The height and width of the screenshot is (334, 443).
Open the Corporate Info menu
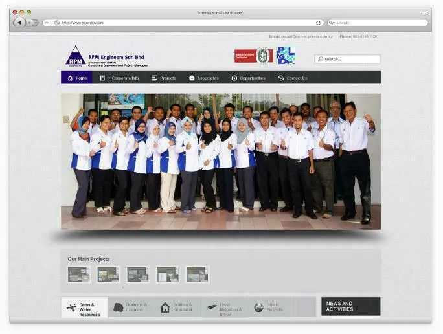coord(119,78)
